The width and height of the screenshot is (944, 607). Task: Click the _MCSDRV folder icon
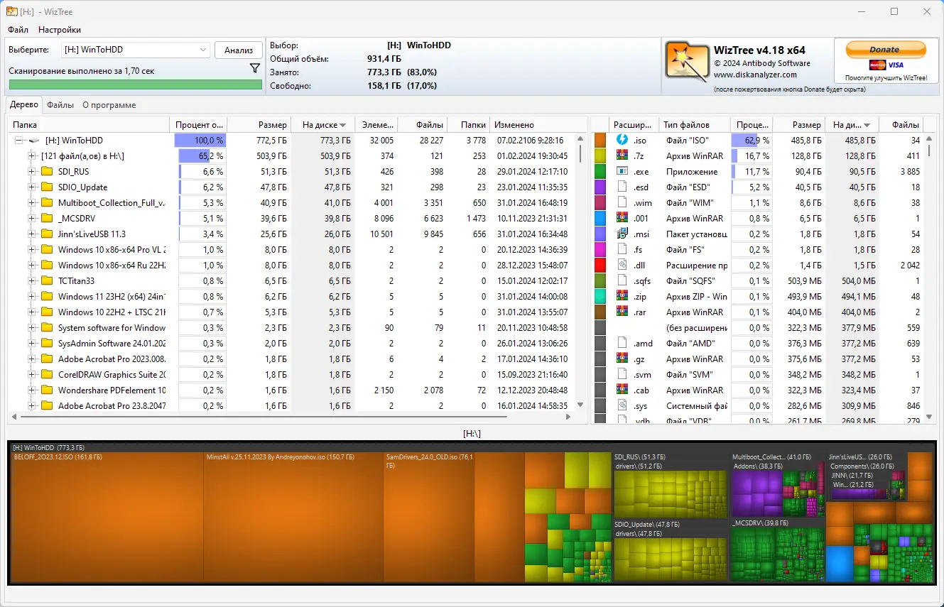[x=47, y=219]
